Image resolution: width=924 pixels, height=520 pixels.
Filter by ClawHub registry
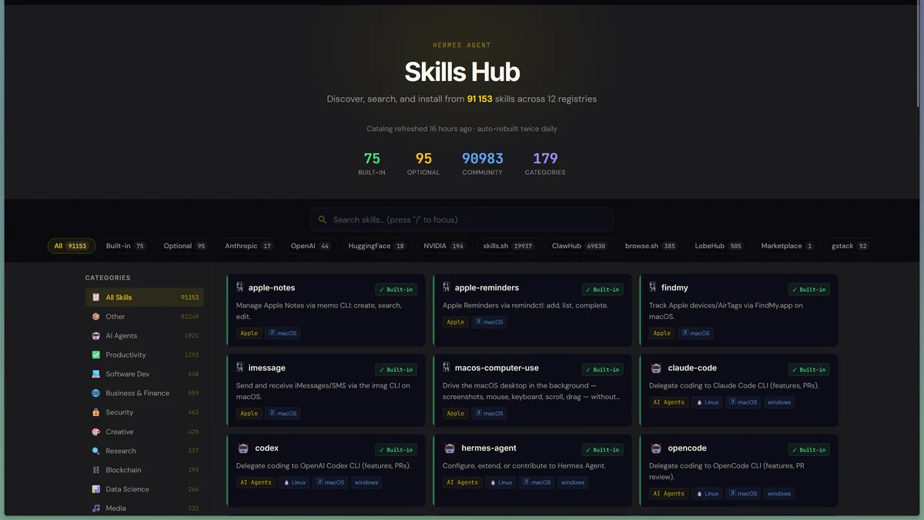(579, 246)
